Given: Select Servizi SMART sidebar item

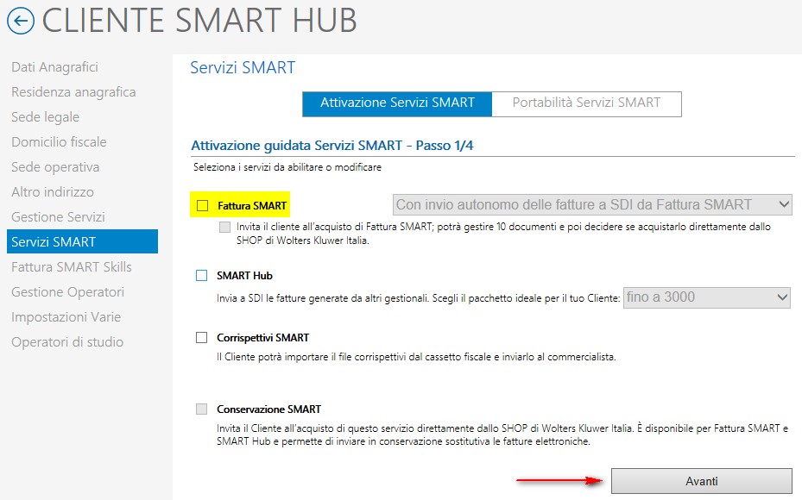Looking at the screenshot, I should click(82, 241).
